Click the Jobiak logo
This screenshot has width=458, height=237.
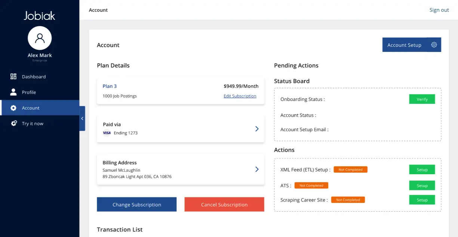tap(40, 15)
